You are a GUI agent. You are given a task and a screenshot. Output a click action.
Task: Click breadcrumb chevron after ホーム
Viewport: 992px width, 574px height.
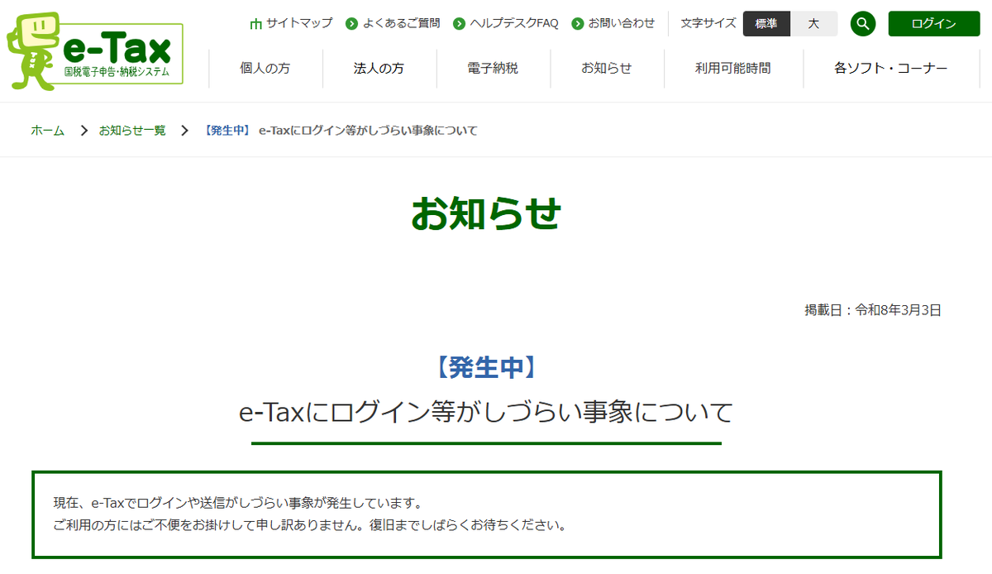point(83,131)
